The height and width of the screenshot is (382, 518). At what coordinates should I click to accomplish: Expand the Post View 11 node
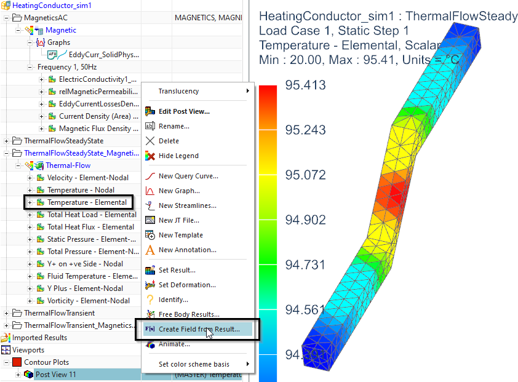point(18,375)
